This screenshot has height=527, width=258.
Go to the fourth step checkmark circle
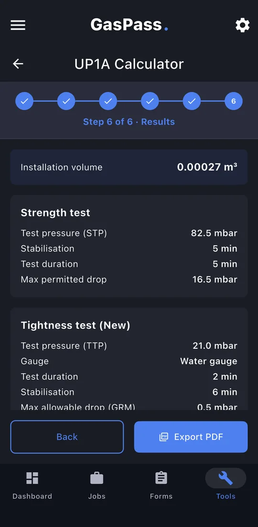point(150,101)
